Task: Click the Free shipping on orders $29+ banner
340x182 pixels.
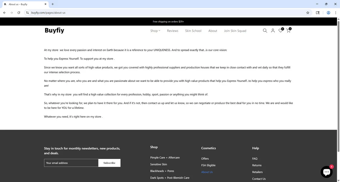Action: (168, 21)
